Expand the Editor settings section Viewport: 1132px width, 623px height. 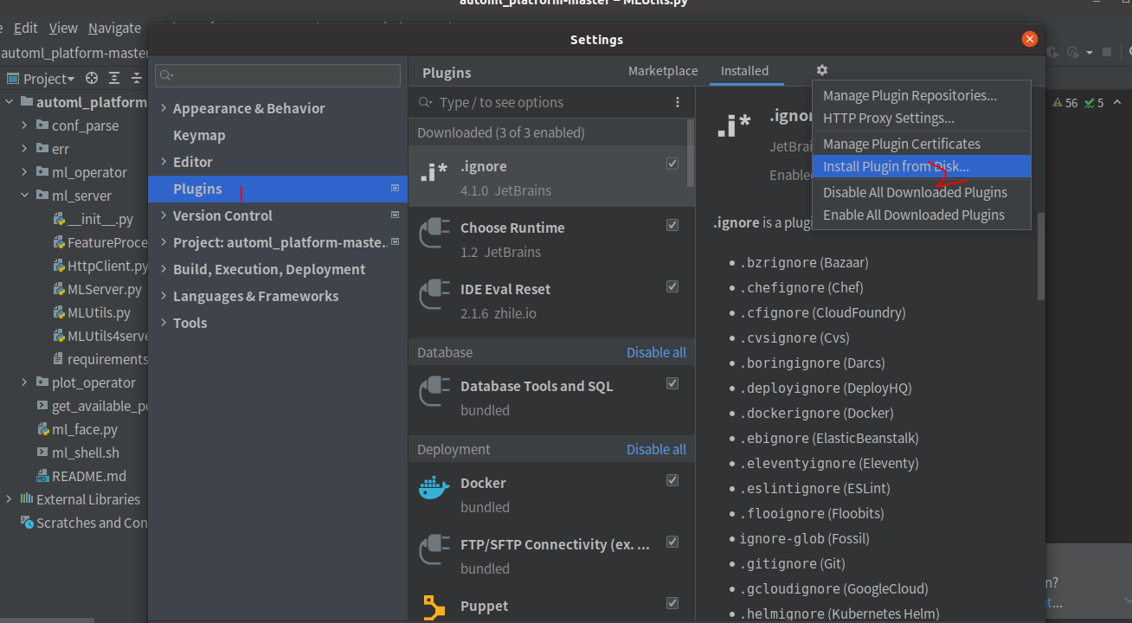click(164, 162)
